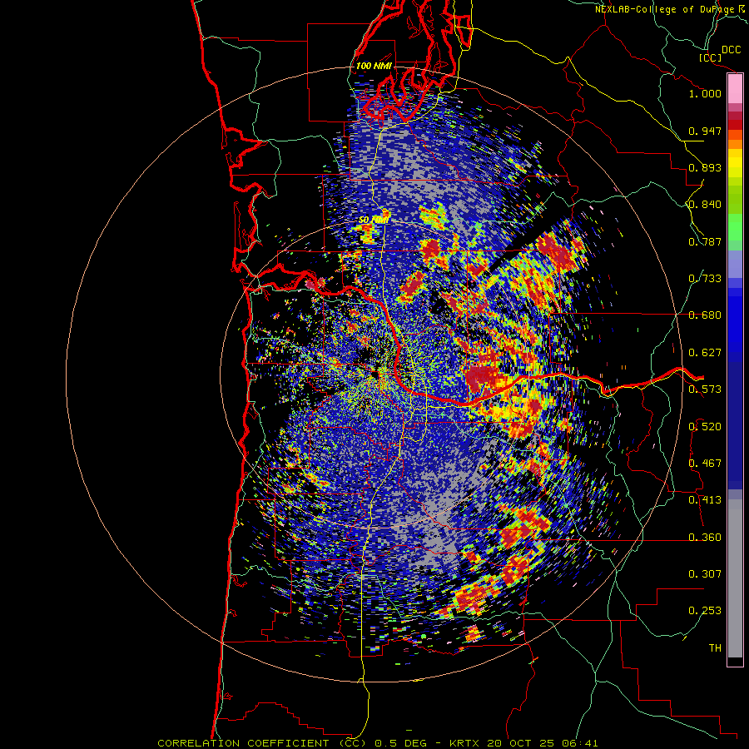Image resolution: width=749 pixels, height=749 pixels.
Task: Select the 0.680 legend value
Action: tap(705, 315)
